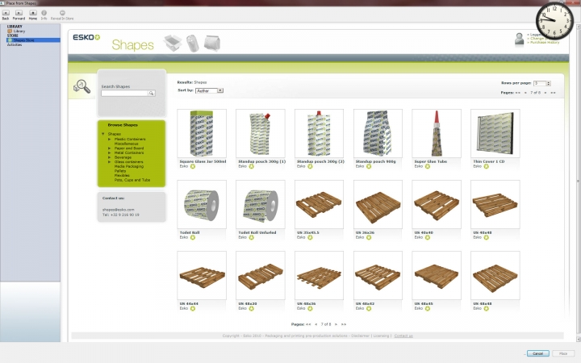This screenshot has width=581, height=363.
Task: Go to Home via toolbar icon
Action: coord(33,13)
